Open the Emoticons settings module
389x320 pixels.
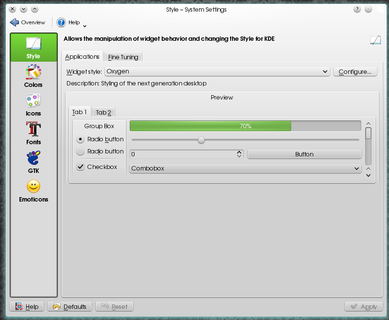tap(34, 190)
